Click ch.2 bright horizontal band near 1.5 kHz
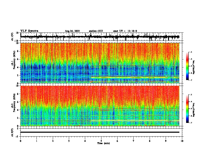205x158 pixels. click(135, 120)
